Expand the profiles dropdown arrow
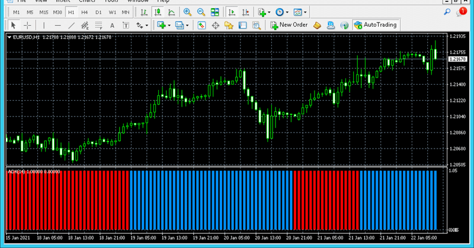 pyautogui.click(x=187, y=25)
